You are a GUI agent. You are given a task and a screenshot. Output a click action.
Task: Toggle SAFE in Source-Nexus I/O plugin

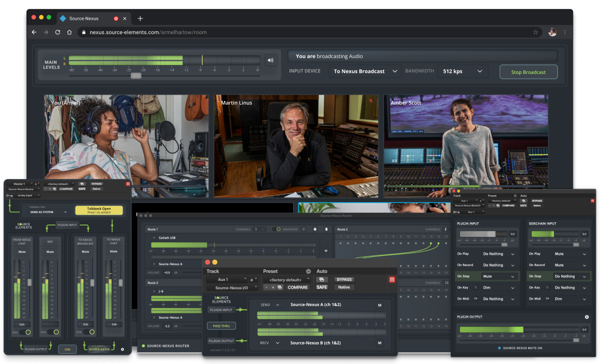pos(322,287)
